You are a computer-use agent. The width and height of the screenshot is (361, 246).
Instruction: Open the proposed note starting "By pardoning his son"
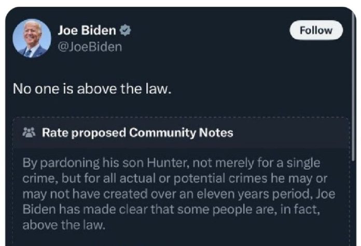coord(171,194)
